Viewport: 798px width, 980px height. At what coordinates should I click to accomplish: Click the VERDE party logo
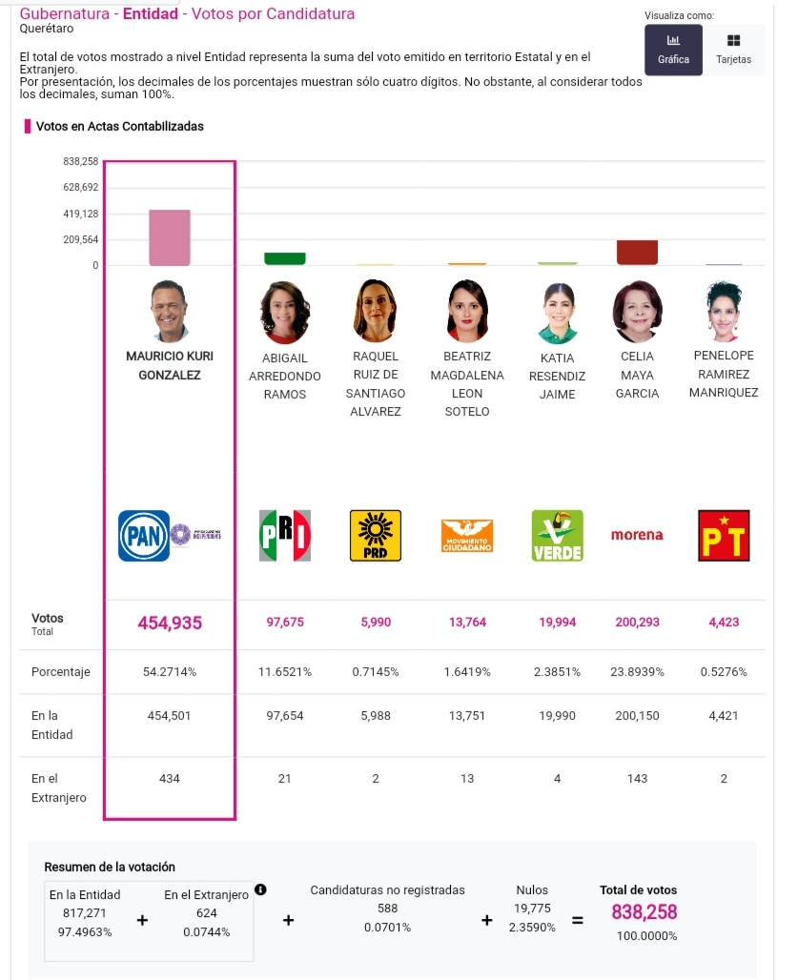pos(558,536)
